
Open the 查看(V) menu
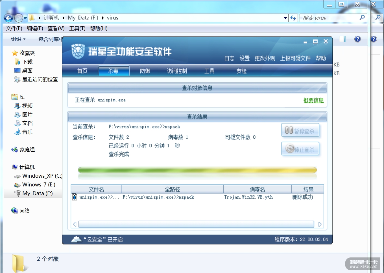click(56, 28)
